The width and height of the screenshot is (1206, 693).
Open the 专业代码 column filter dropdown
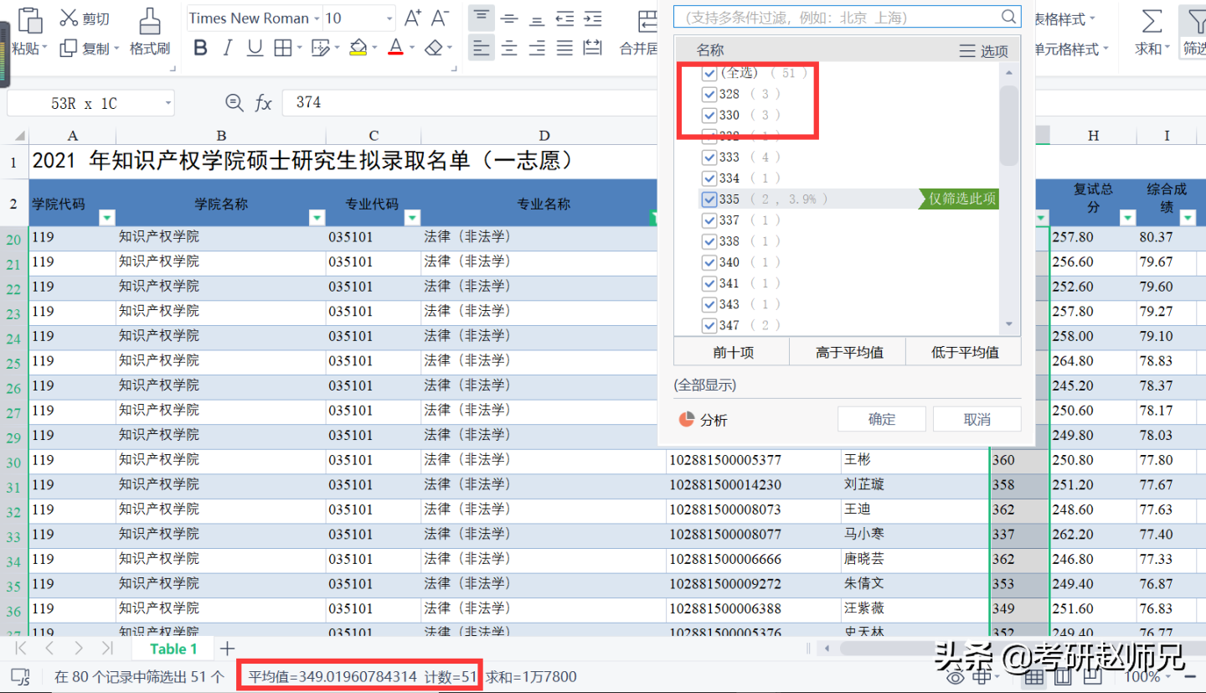(x=412, y=218)
